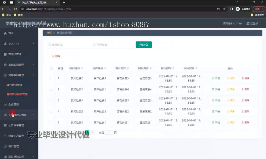This screenshot has height=159, width=266.
Task: Expand the 工作管理人管理 menu chevron
Action: click(33, 115)
